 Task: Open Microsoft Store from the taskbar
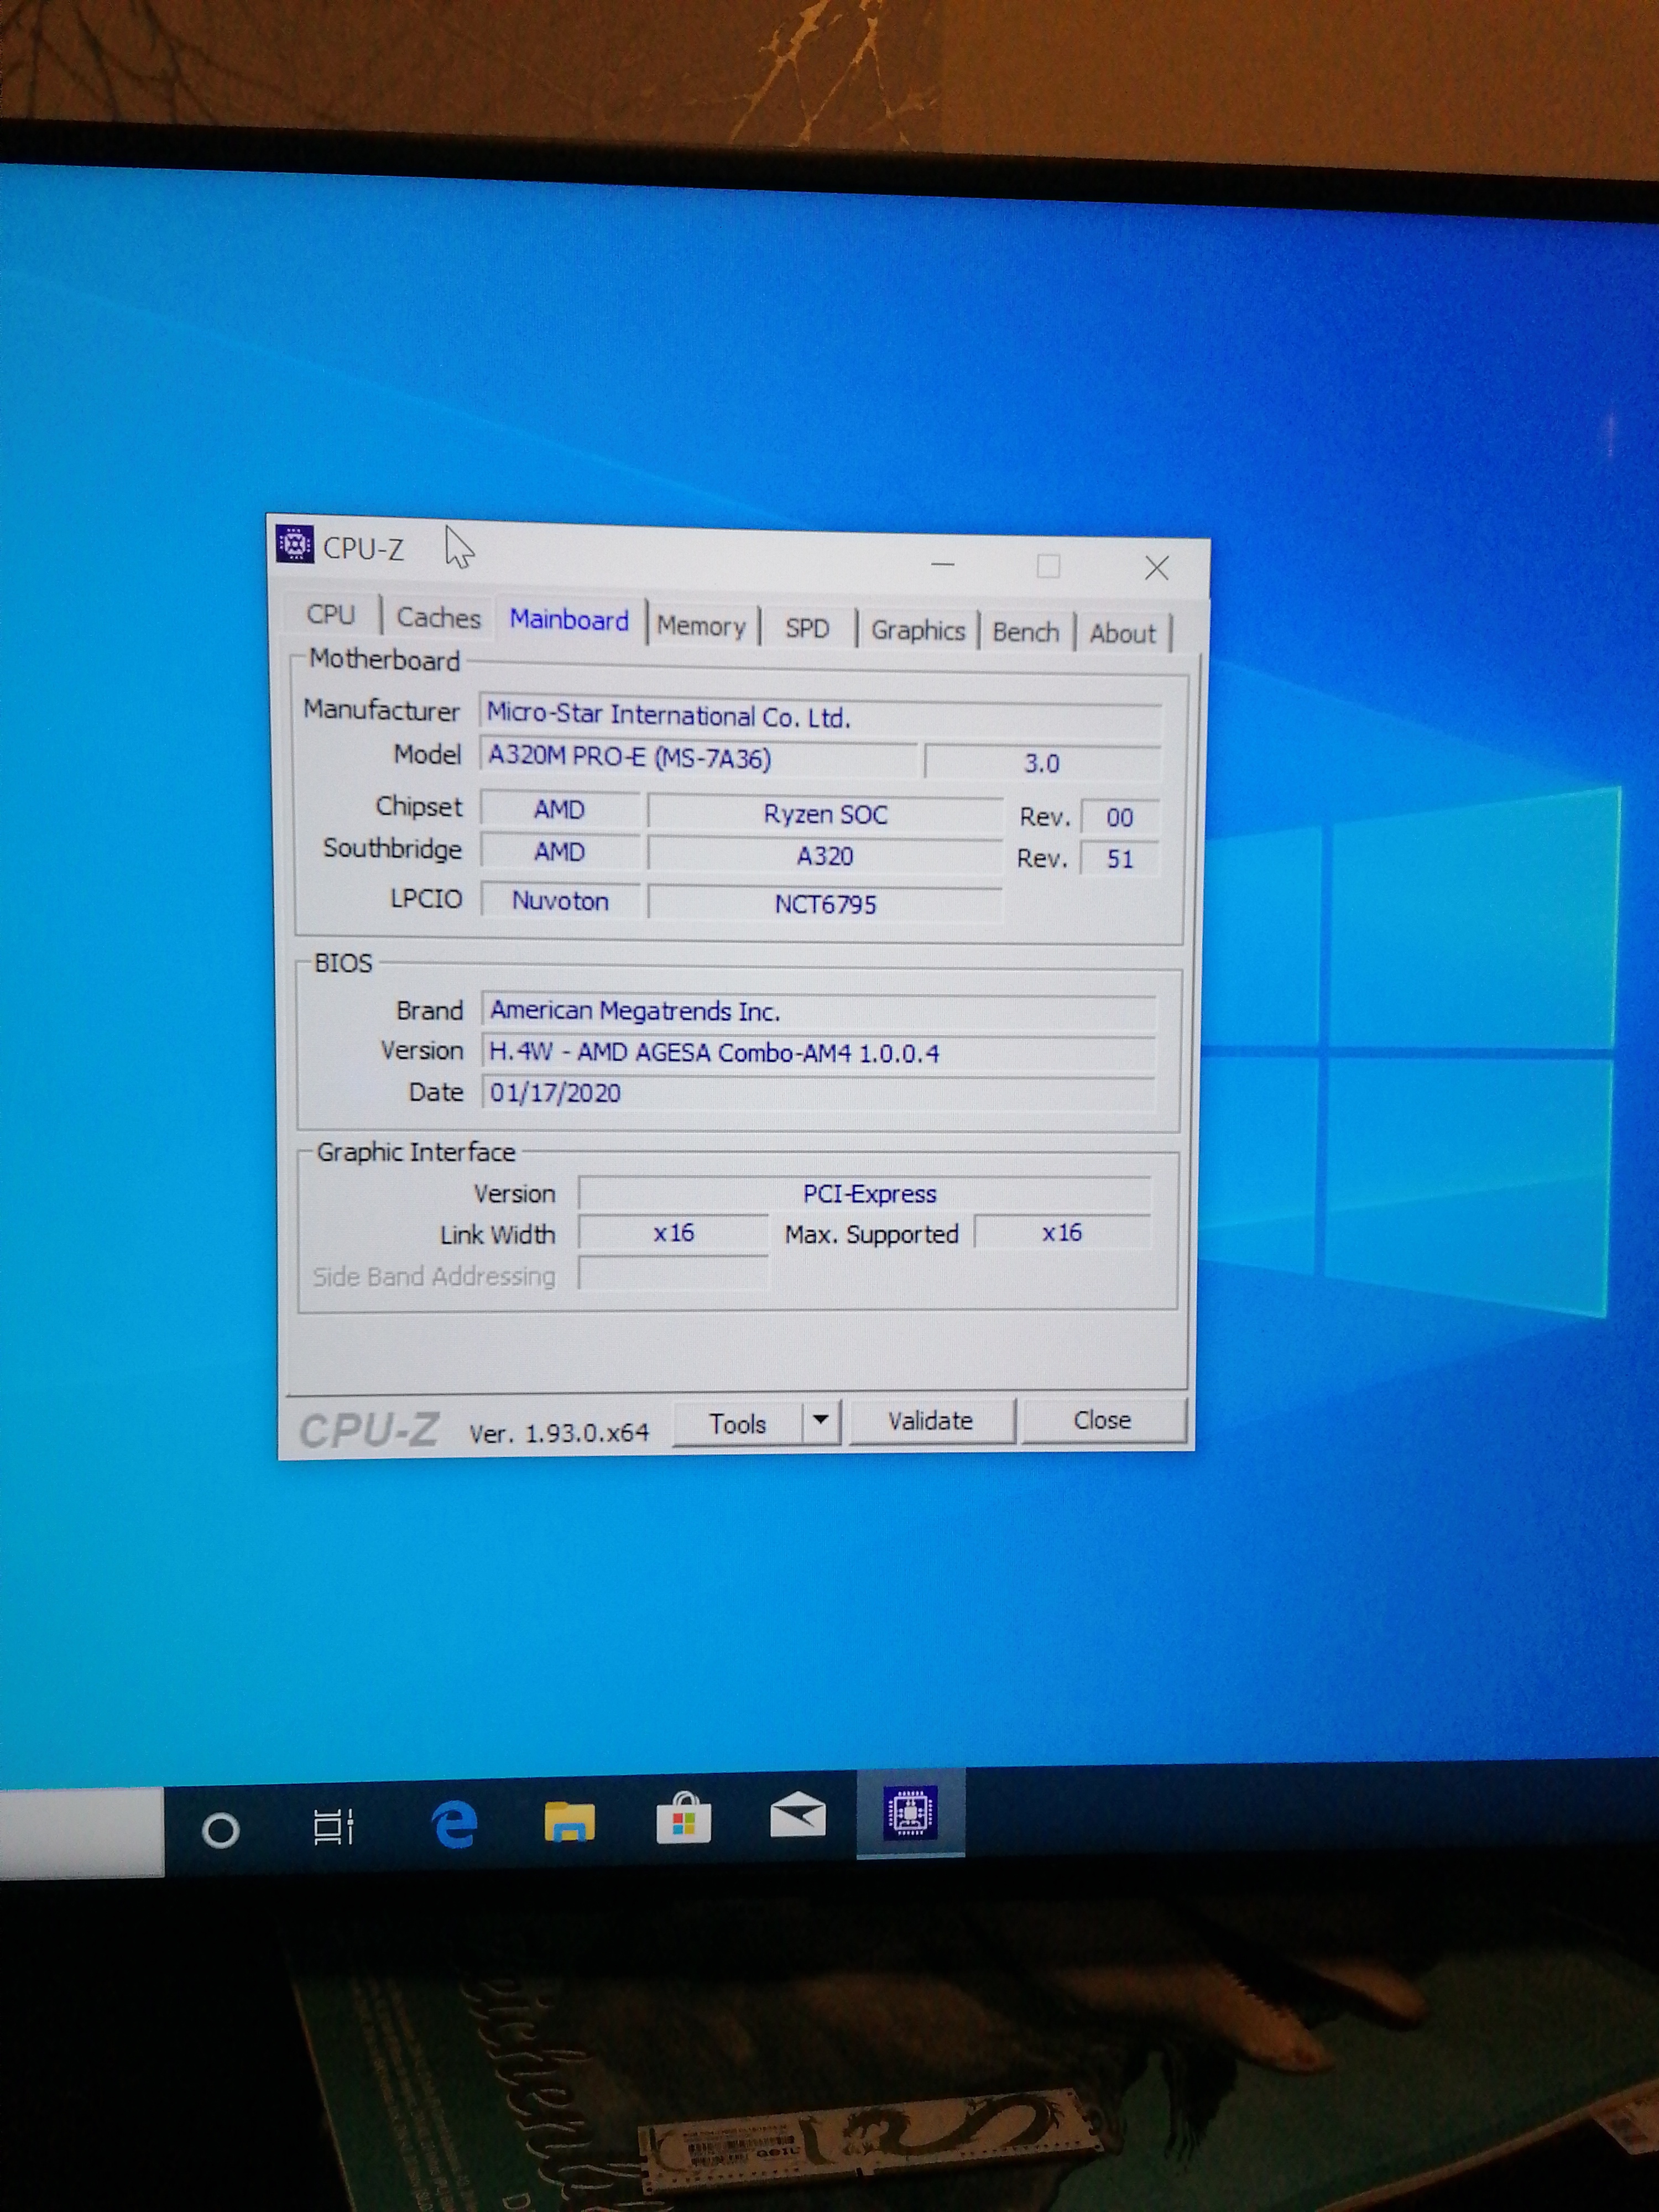pyautogui.click(x=683, y=1818)
